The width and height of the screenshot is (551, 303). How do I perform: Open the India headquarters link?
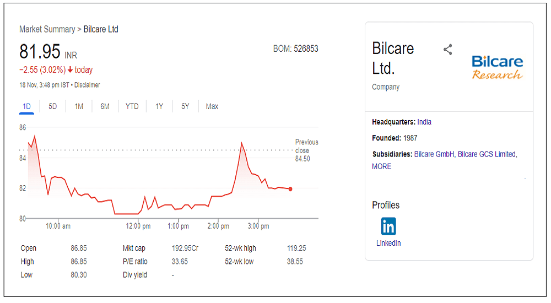pyautogui.click(x=424, y=122)
